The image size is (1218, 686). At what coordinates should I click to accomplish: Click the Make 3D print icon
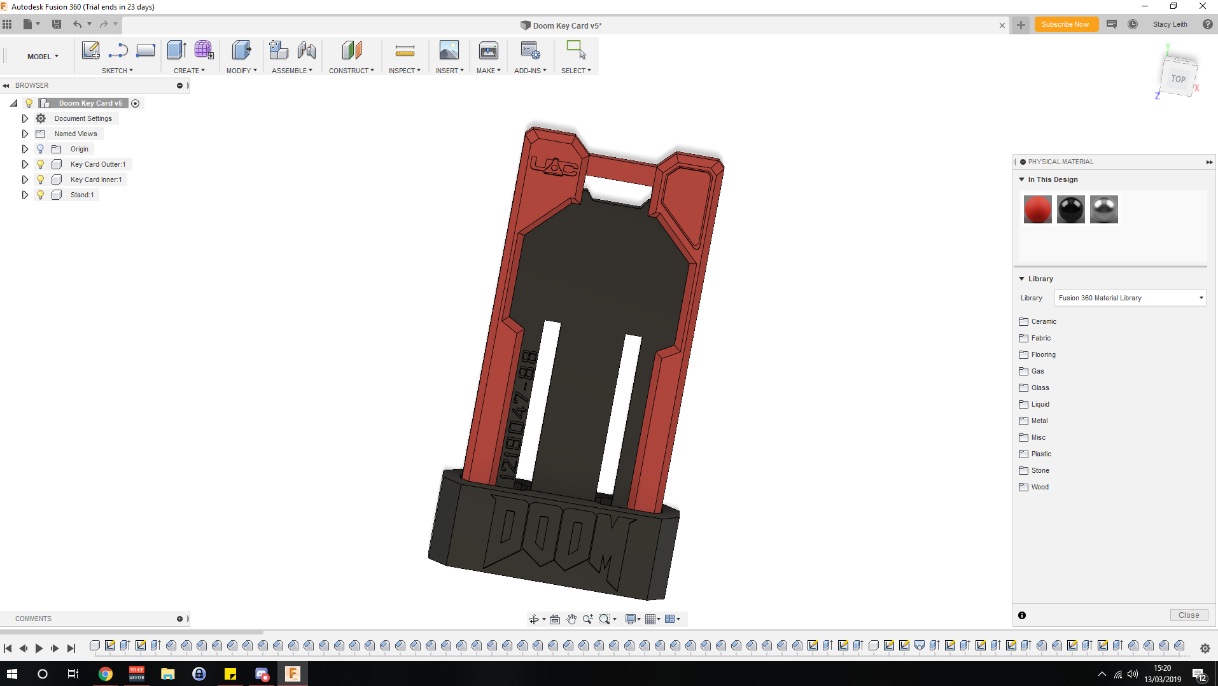click(489, 50)
